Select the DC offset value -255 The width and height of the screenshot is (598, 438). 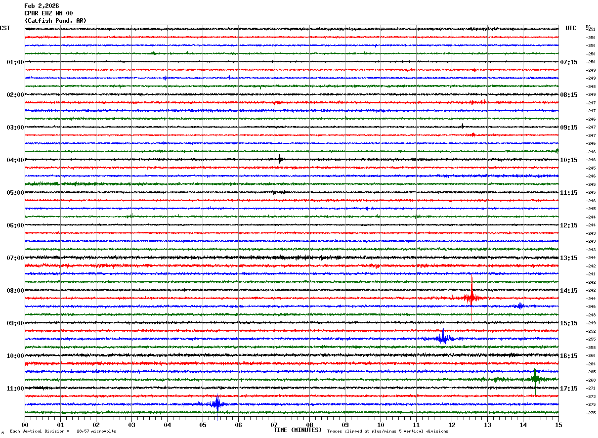(x=591, y=340)
